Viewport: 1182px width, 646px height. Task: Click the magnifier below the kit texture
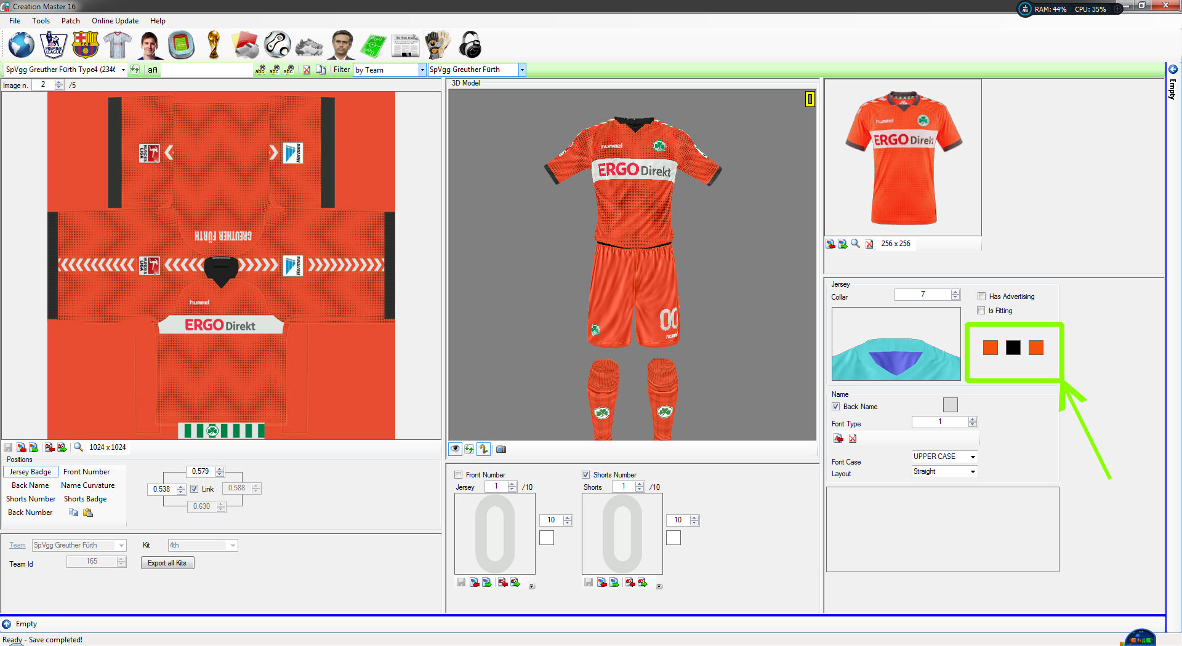coord(79,447)
